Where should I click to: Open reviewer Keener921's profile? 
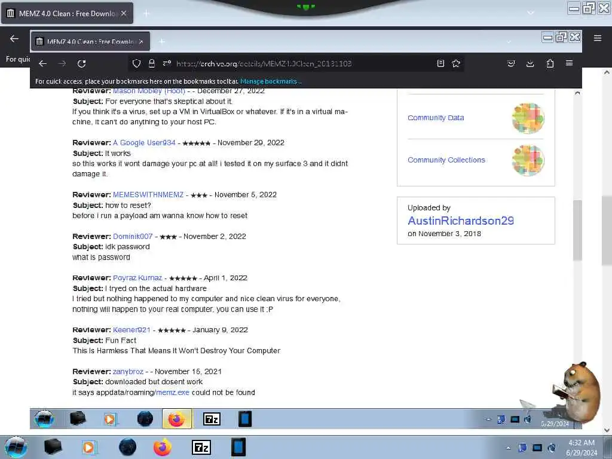(131, 330)
